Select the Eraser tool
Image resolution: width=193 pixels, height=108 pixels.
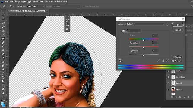(x=3, y=58)
